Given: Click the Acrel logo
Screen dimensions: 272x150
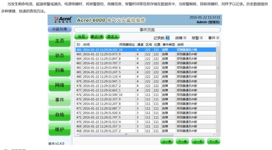Looking at the screenshot, I should (63, 20).
